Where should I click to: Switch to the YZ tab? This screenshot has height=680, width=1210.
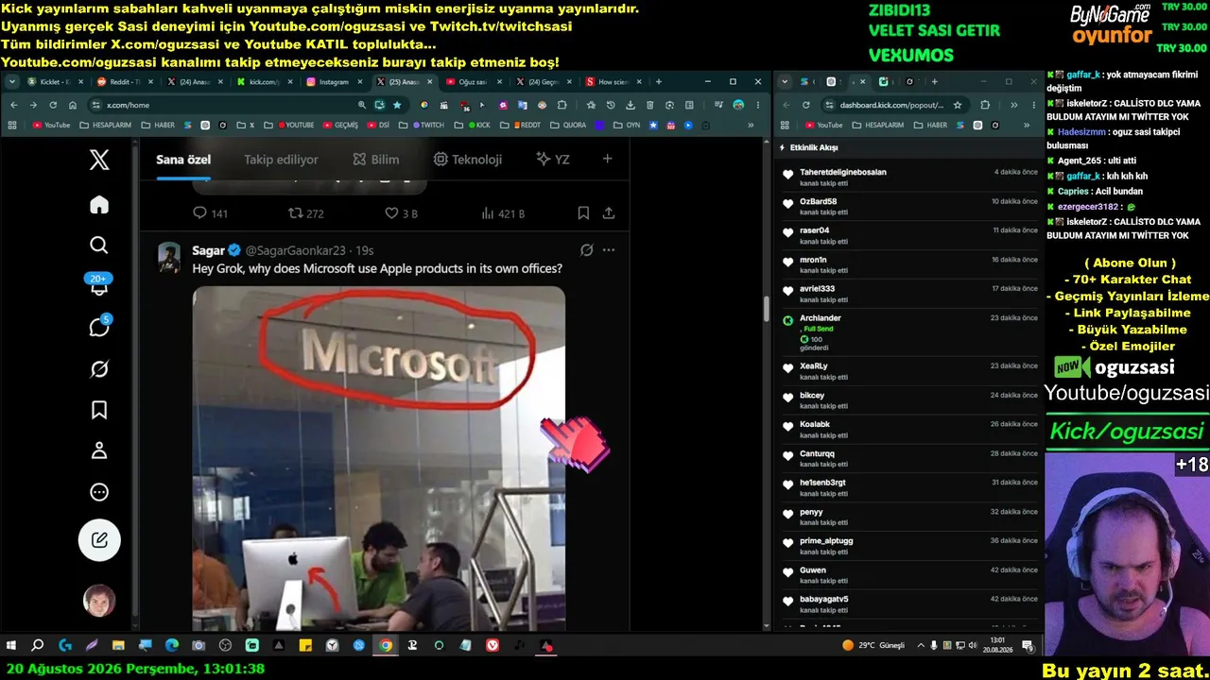(552, 160)
